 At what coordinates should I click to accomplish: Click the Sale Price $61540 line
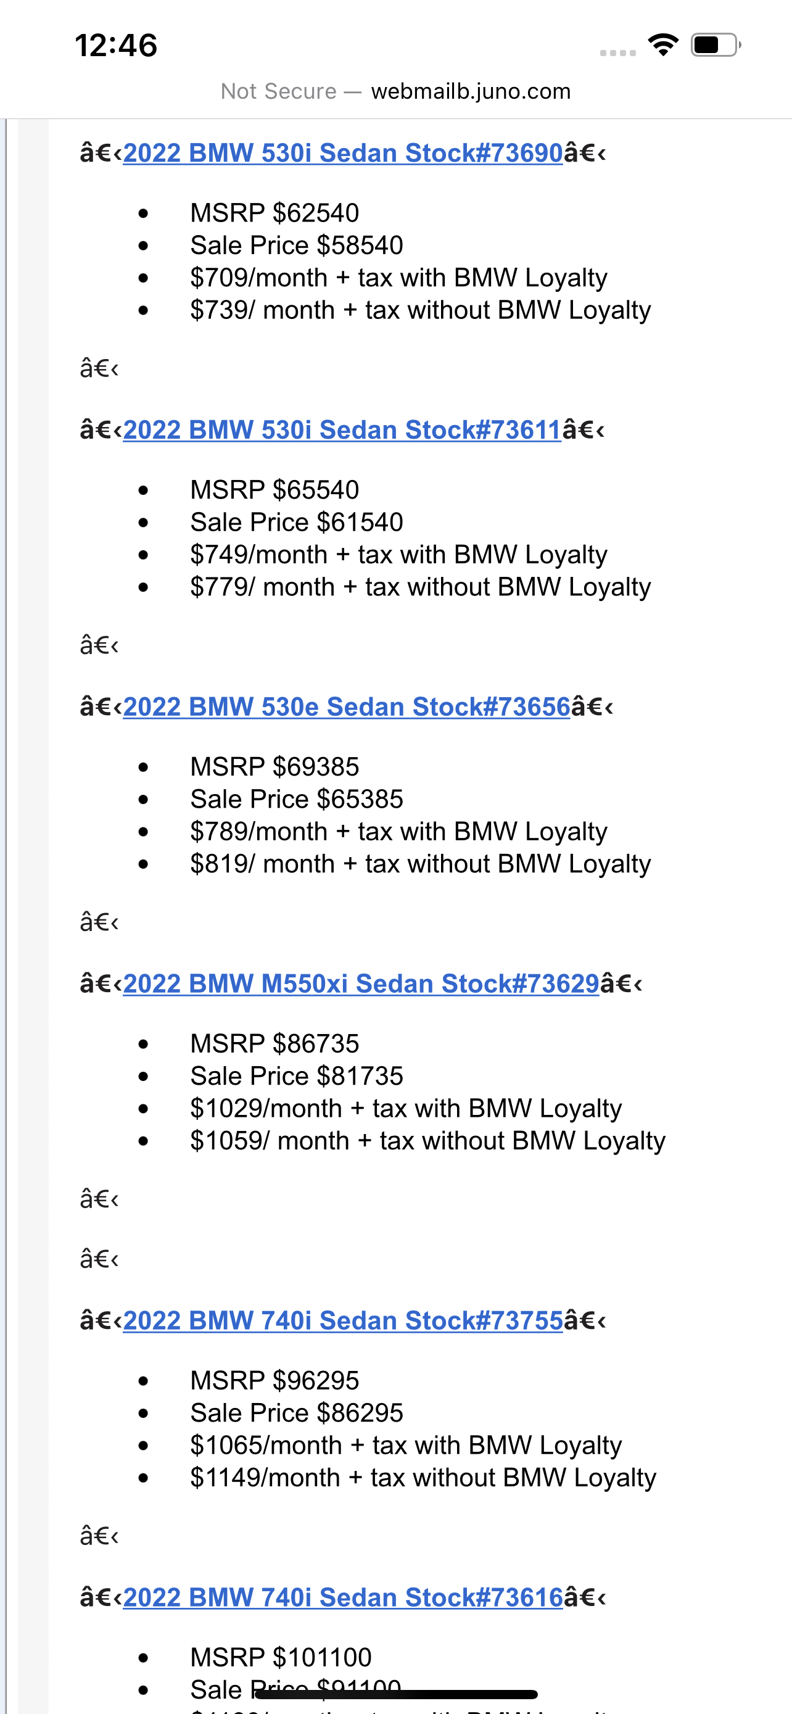click(x=297, y=523)
